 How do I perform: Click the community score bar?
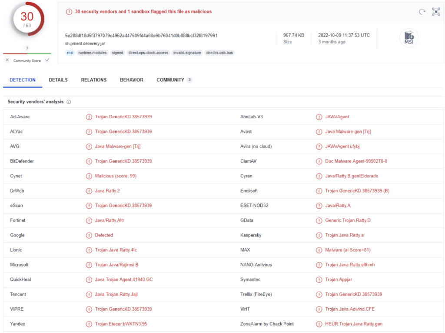click(27, 53)
